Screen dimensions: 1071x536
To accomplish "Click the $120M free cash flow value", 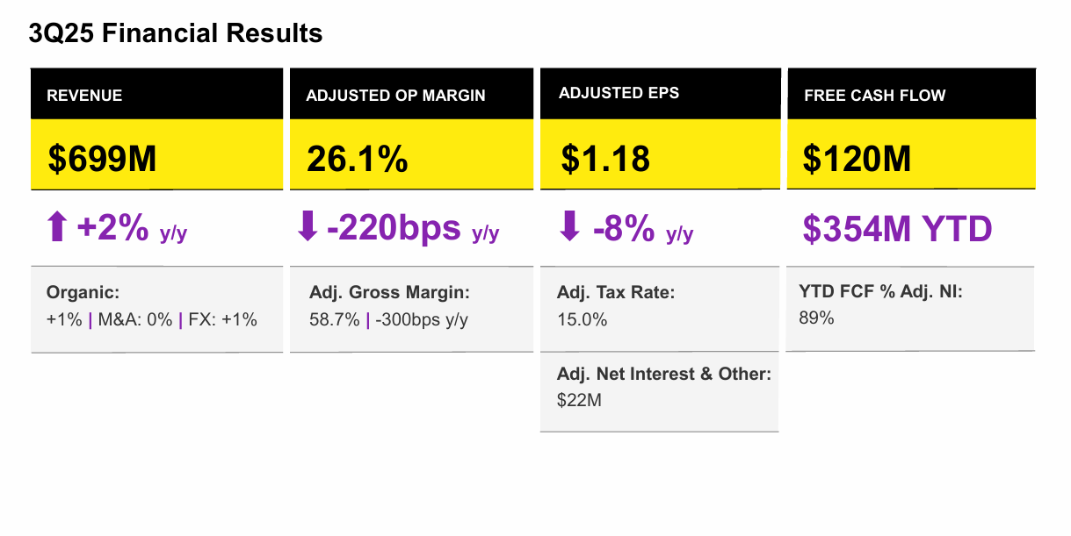I will tap(857, 159).
